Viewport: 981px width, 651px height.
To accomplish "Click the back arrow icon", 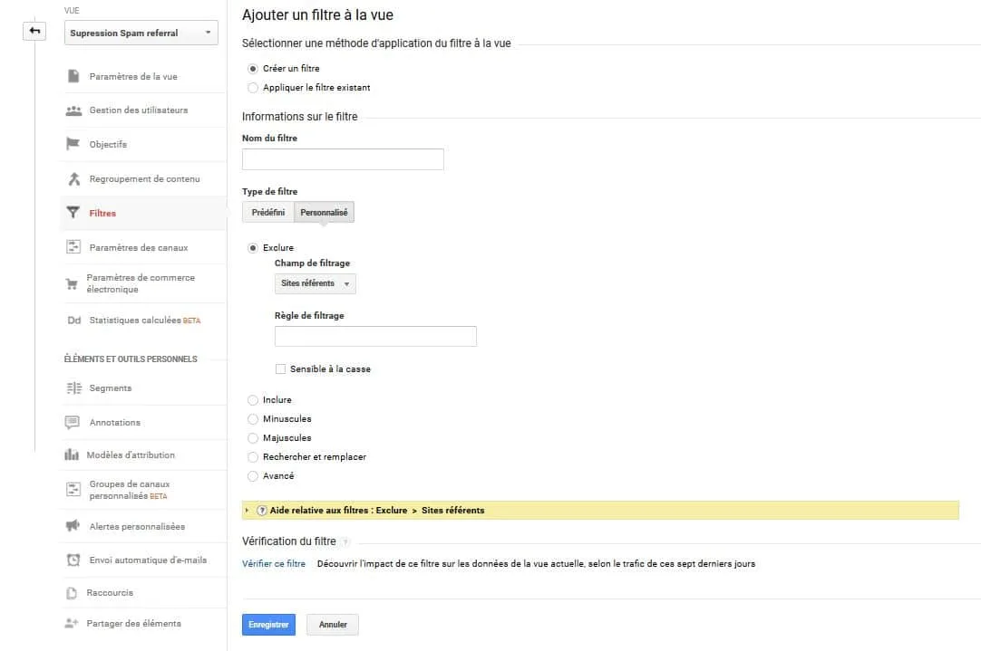I will click(x=34, y=31).
